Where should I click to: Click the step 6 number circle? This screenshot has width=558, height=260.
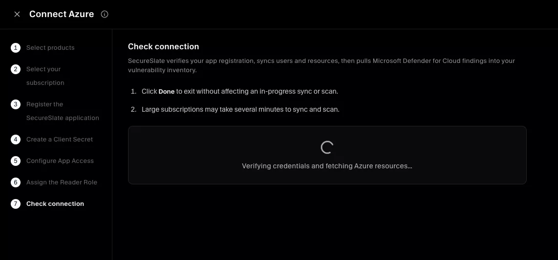click(15, 182)
